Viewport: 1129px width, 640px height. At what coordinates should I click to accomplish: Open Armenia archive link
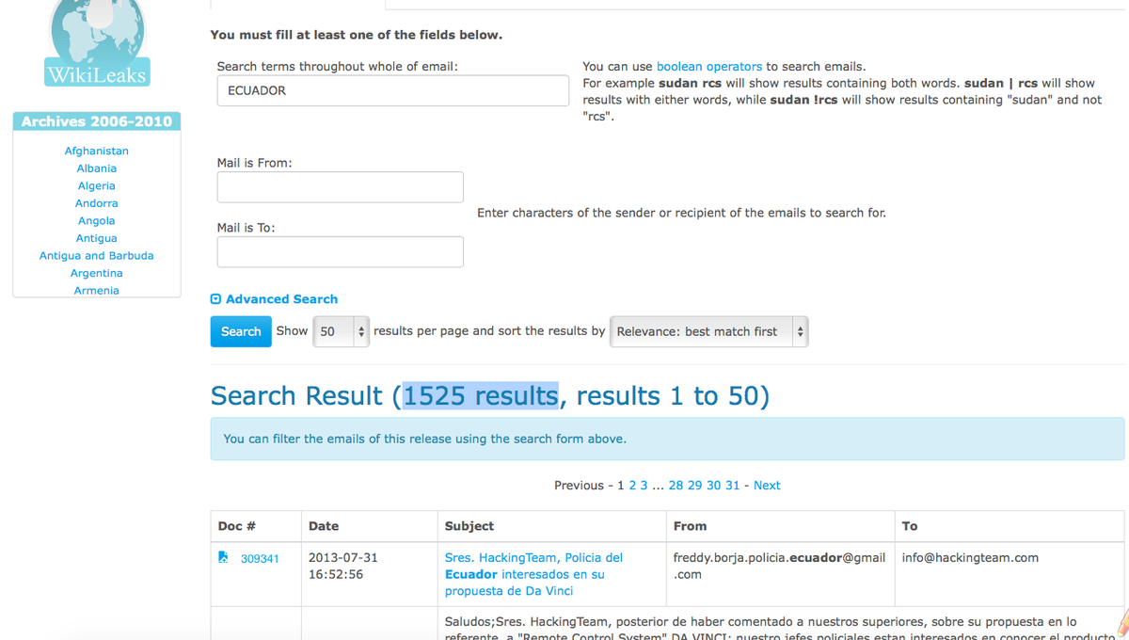(97, 291)
